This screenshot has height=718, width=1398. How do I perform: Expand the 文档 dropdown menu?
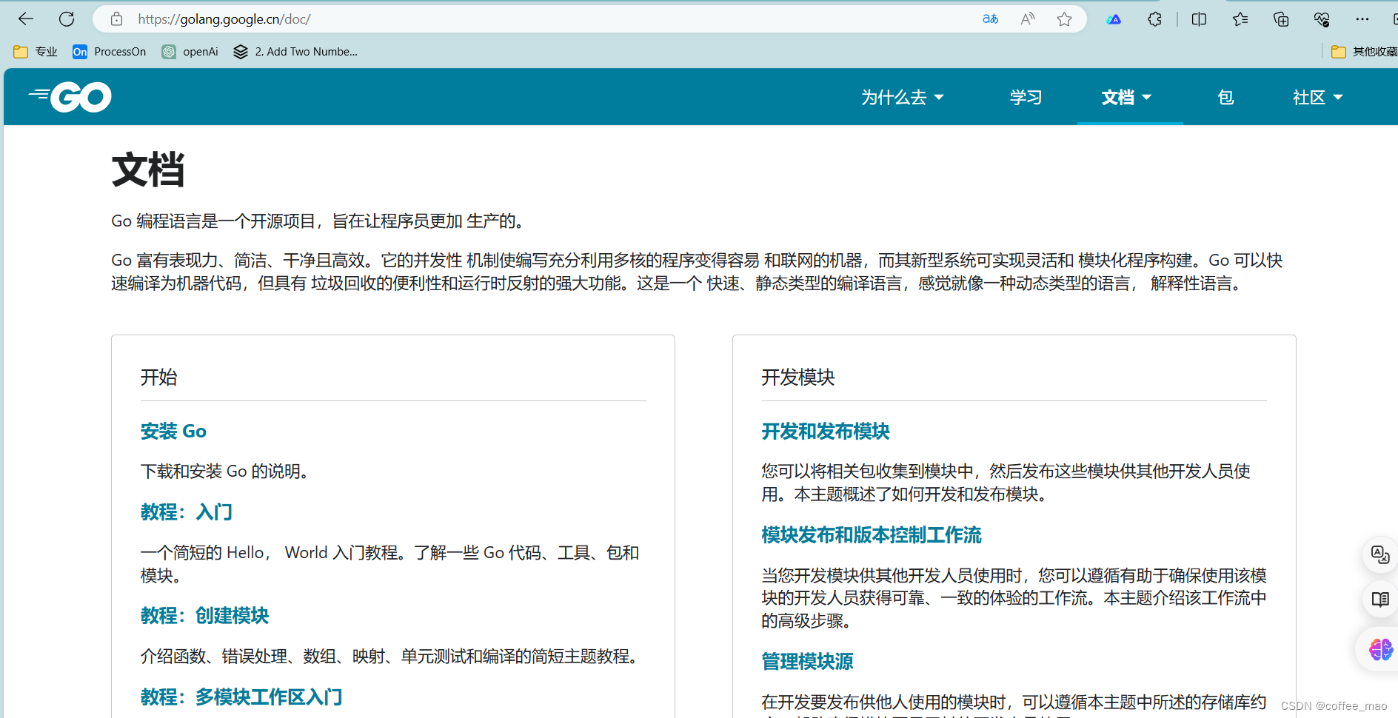1127,97
